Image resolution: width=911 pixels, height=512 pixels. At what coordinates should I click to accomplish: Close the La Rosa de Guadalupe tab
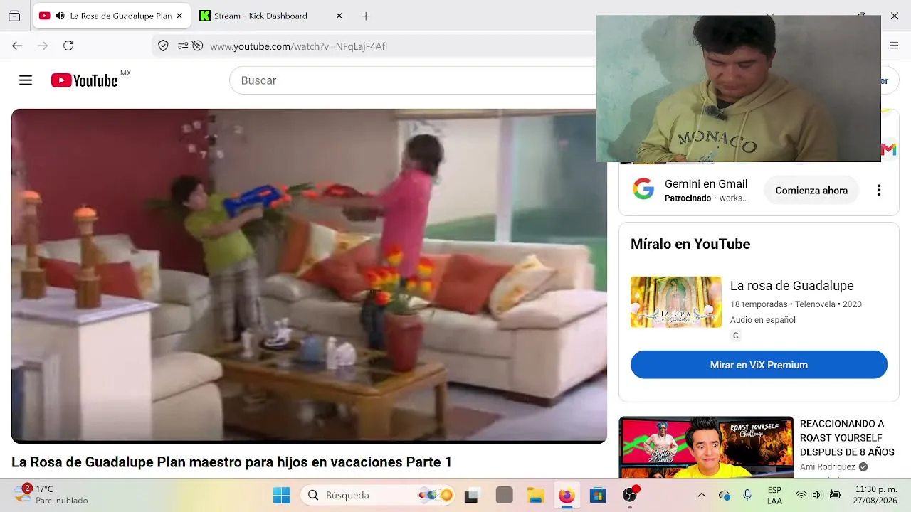pos(179,16)
